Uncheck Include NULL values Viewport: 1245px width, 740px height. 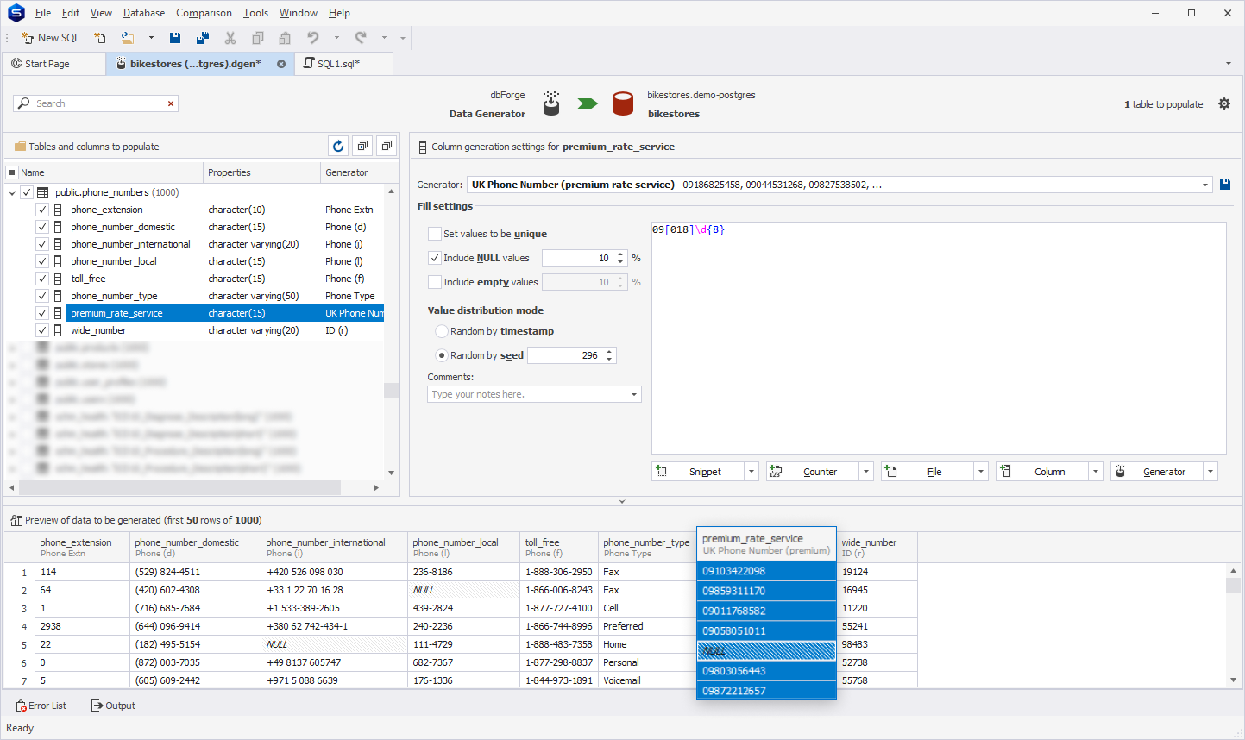pyautogui.click(x=435, y=258)
